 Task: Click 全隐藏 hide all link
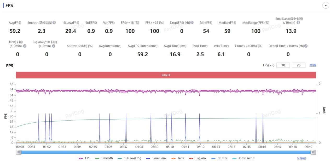click(x=301, y=158)
